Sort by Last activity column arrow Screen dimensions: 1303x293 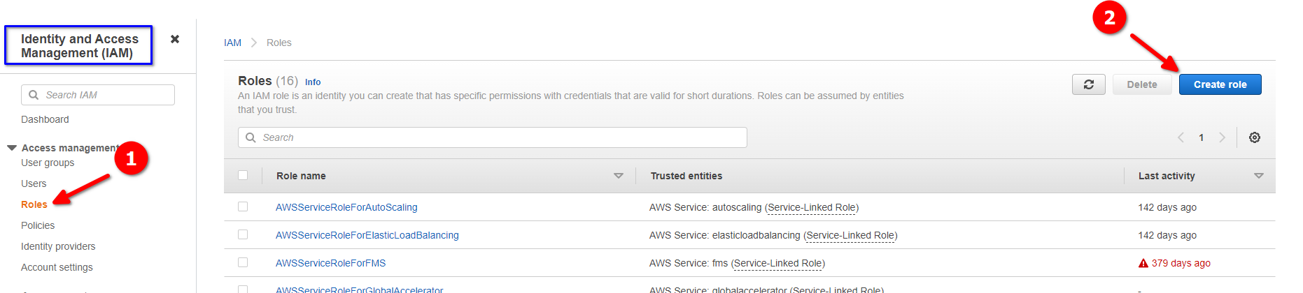click(1259, 176)
